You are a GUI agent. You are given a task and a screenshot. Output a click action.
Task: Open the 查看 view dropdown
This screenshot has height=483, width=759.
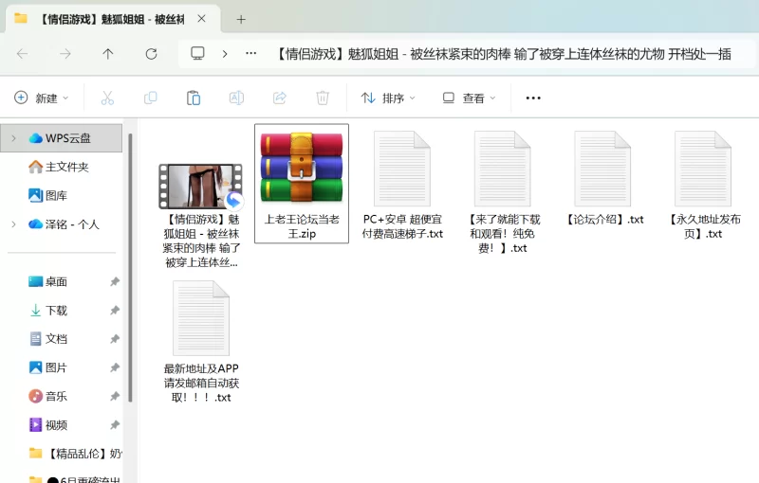coord(469,98)
